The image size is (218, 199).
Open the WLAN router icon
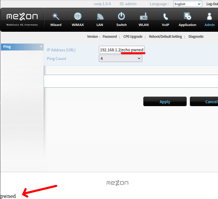(x=144, y=16)
